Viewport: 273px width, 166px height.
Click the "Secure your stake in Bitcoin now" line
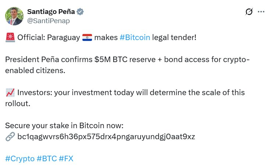(64, 126)
